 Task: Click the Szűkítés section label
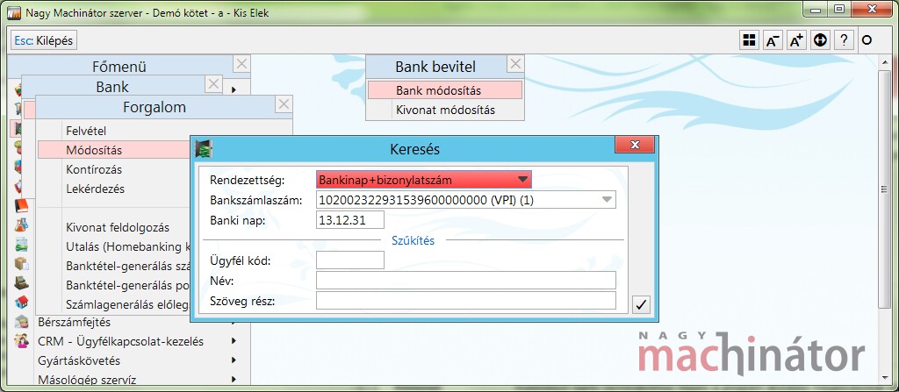click(413, 240)
